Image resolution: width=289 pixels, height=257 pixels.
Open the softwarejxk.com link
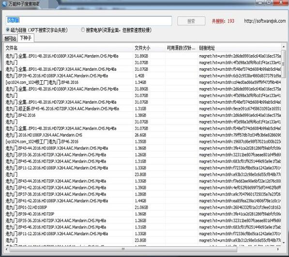(x=265, y=21)
